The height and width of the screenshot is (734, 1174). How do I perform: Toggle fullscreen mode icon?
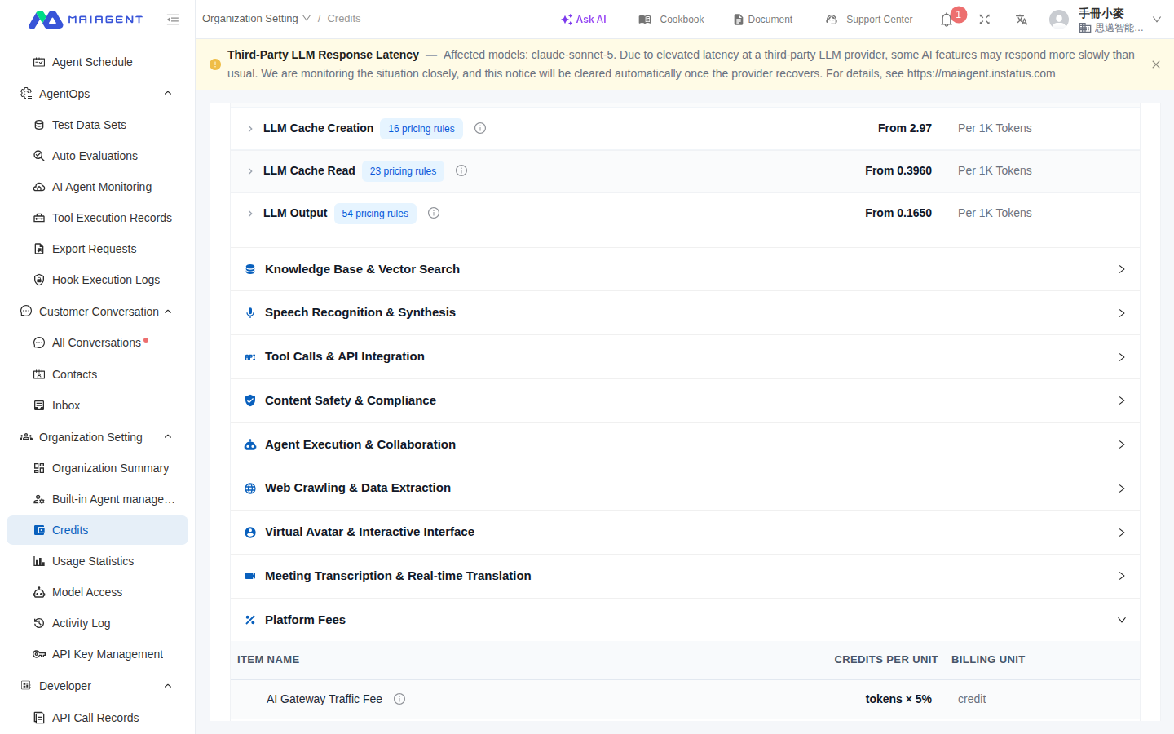coord(985,20)
